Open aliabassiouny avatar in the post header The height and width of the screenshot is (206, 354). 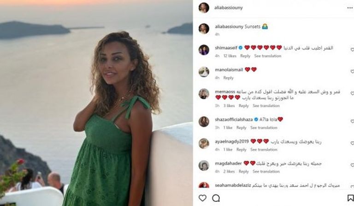coord(204,8)
